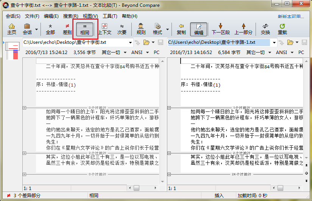This screenshot has width=312, height=201.
Task: Click 重载 reload icon
Action: point(282,29)
